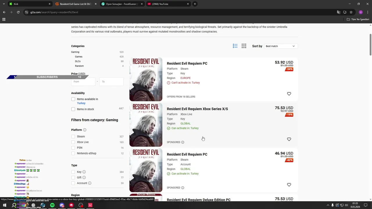Select the Games subcategory
This screenshot has width=372, height=209.
click(x=78, y=57)
